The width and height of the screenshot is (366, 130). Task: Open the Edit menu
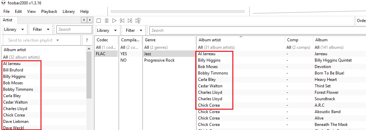tap(18, 12)
